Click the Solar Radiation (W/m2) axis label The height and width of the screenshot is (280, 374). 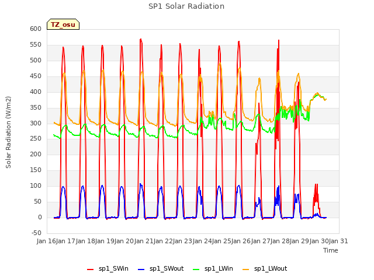tap(8, 132)
